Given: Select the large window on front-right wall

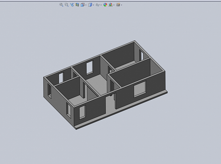Looking at the screenshot, I should [x=140, y=89].
